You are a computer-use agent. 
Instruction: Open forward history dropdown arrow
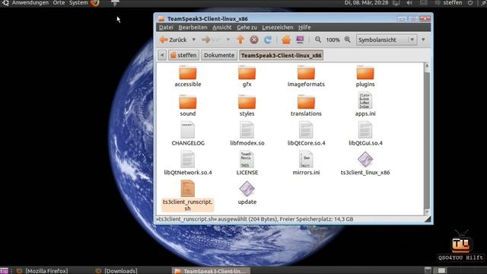(228, 40)
